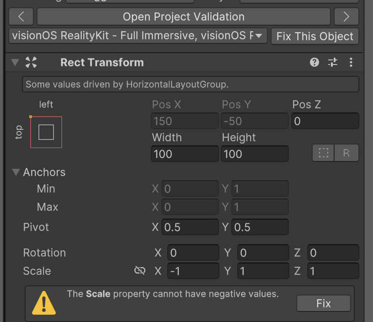
Task: Click the Pos Z input field
Action: [x=325, y=121]
